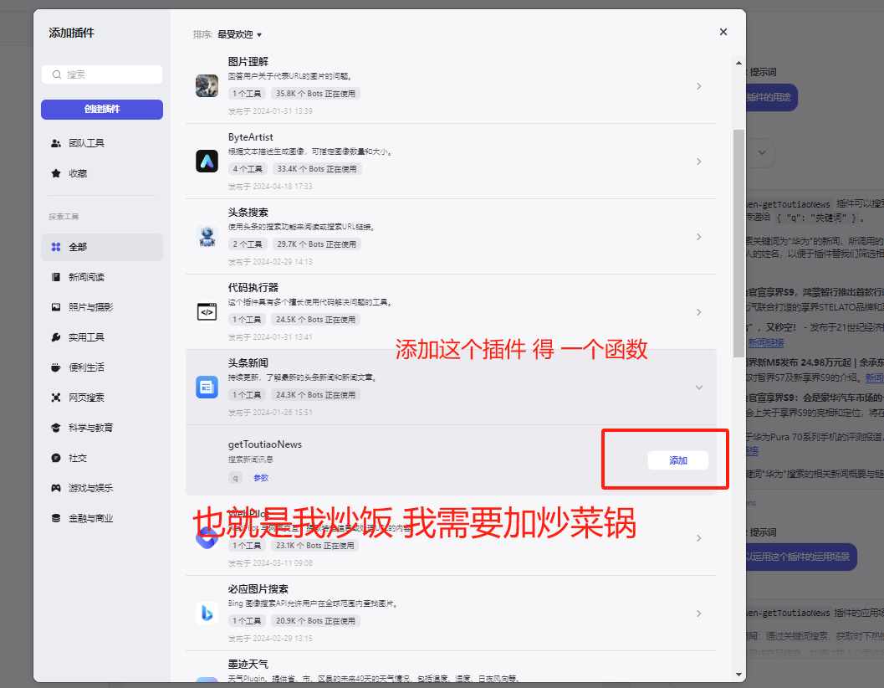Click the 便利生活 cup icon

tap(56, 367)
